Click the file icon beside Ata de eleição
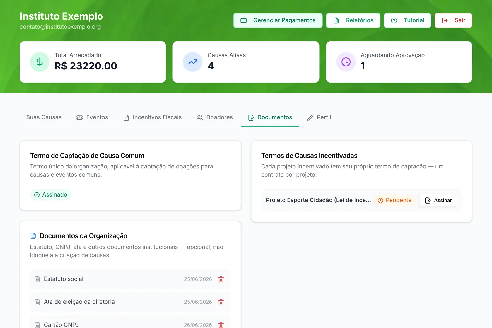Screen dimensions: 492x328 (37, 302)
